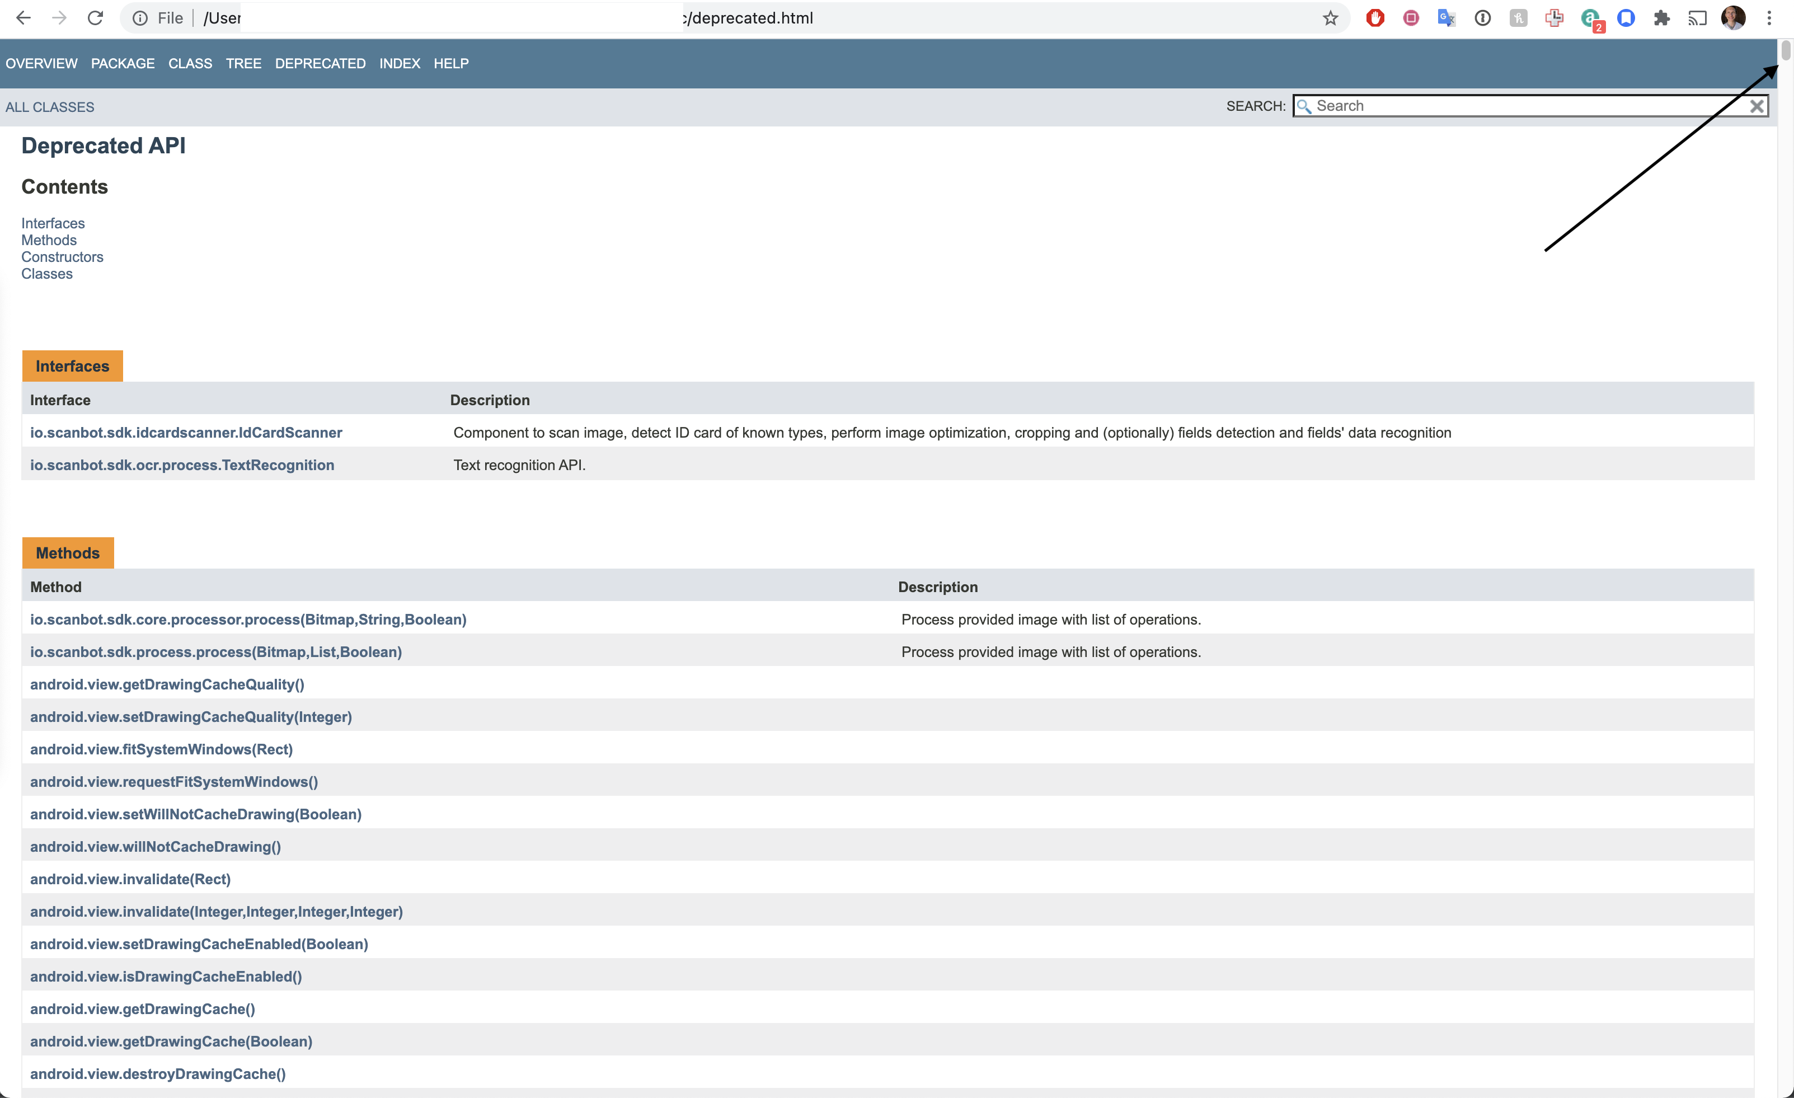
Task: Open the Google Translate extension icon
Action: [1446, 18]
